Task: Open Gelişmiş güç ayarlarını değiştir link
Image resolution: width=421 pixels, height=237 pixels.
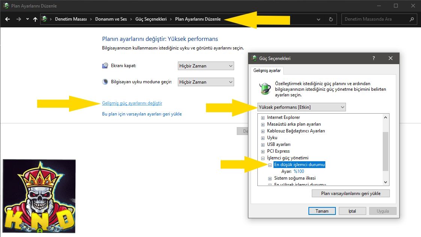Action: [132, 103]
